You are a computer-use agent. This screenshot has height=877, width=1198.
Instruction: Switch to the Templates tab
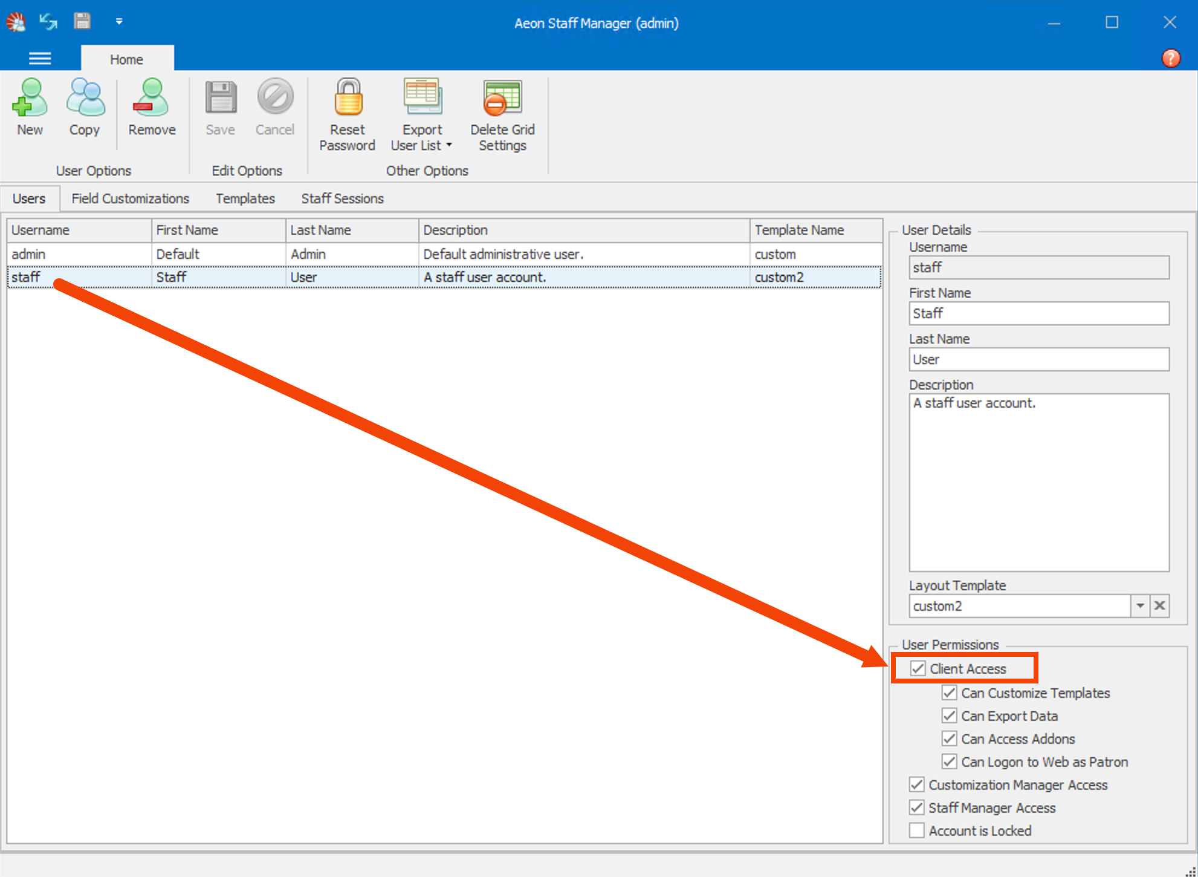[x=245, y=198]
